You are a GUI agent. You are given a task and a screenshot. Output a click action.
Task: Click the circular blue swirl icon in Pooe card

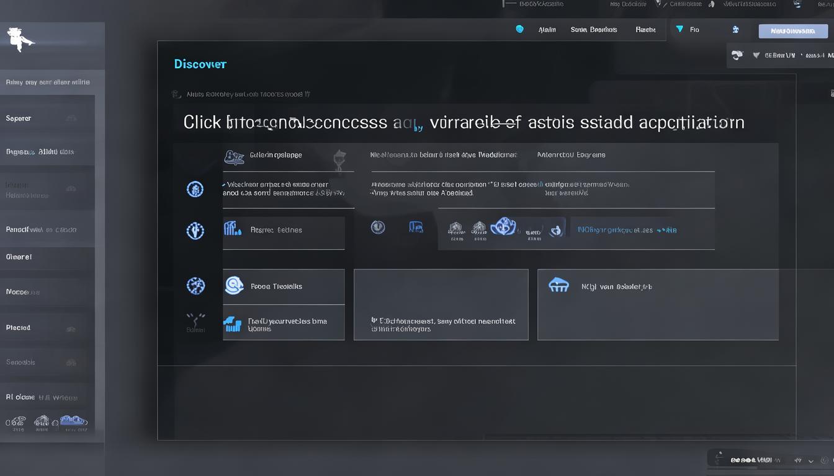point(234,285)
